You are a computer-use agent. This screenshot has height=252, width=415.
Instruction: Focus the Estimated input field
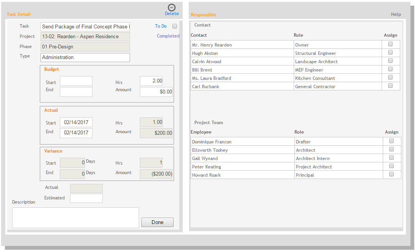(x=86, y=198)
